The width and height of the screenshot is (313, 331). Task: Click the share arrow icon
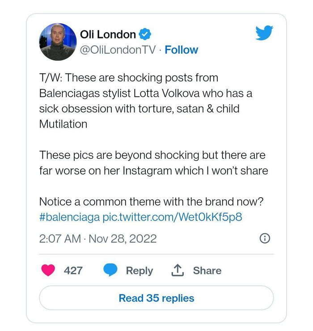pos(178,270)
